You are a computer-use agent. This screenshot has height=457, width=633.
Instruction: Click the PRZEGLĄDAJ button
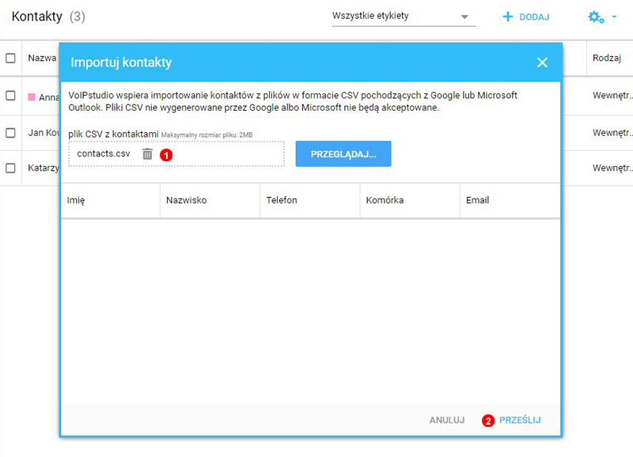coord(343,153)
